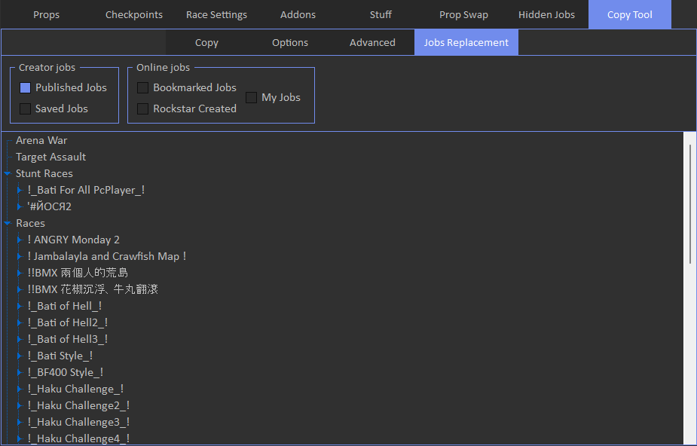The height and width of the screenshot is (446, 697).
Task: Switch to the Advanced sub-tab
Action: 372,43
